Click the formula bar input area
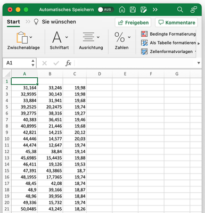The height and width of the screenshot is (213, 205). coord(135,63)
